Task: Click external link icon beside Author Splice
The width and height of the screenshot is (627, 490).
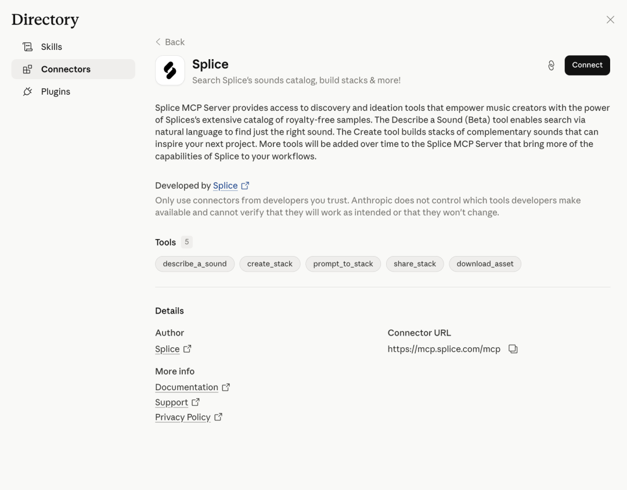Action: point(187,349)
